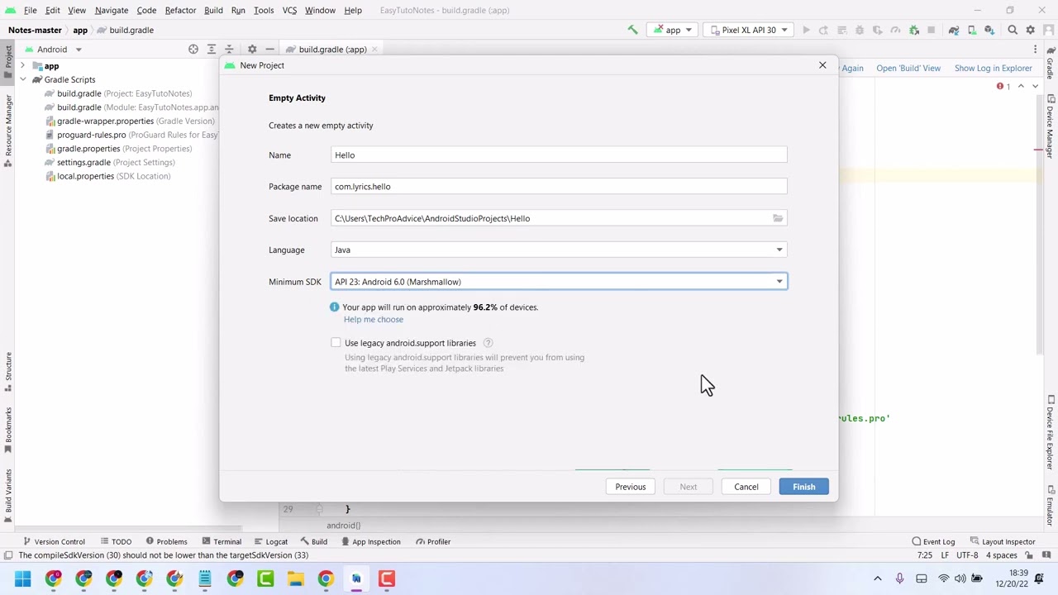This screenshot has height=595, width=1058.
Task: Open the File menu
Action: [30, 10]
